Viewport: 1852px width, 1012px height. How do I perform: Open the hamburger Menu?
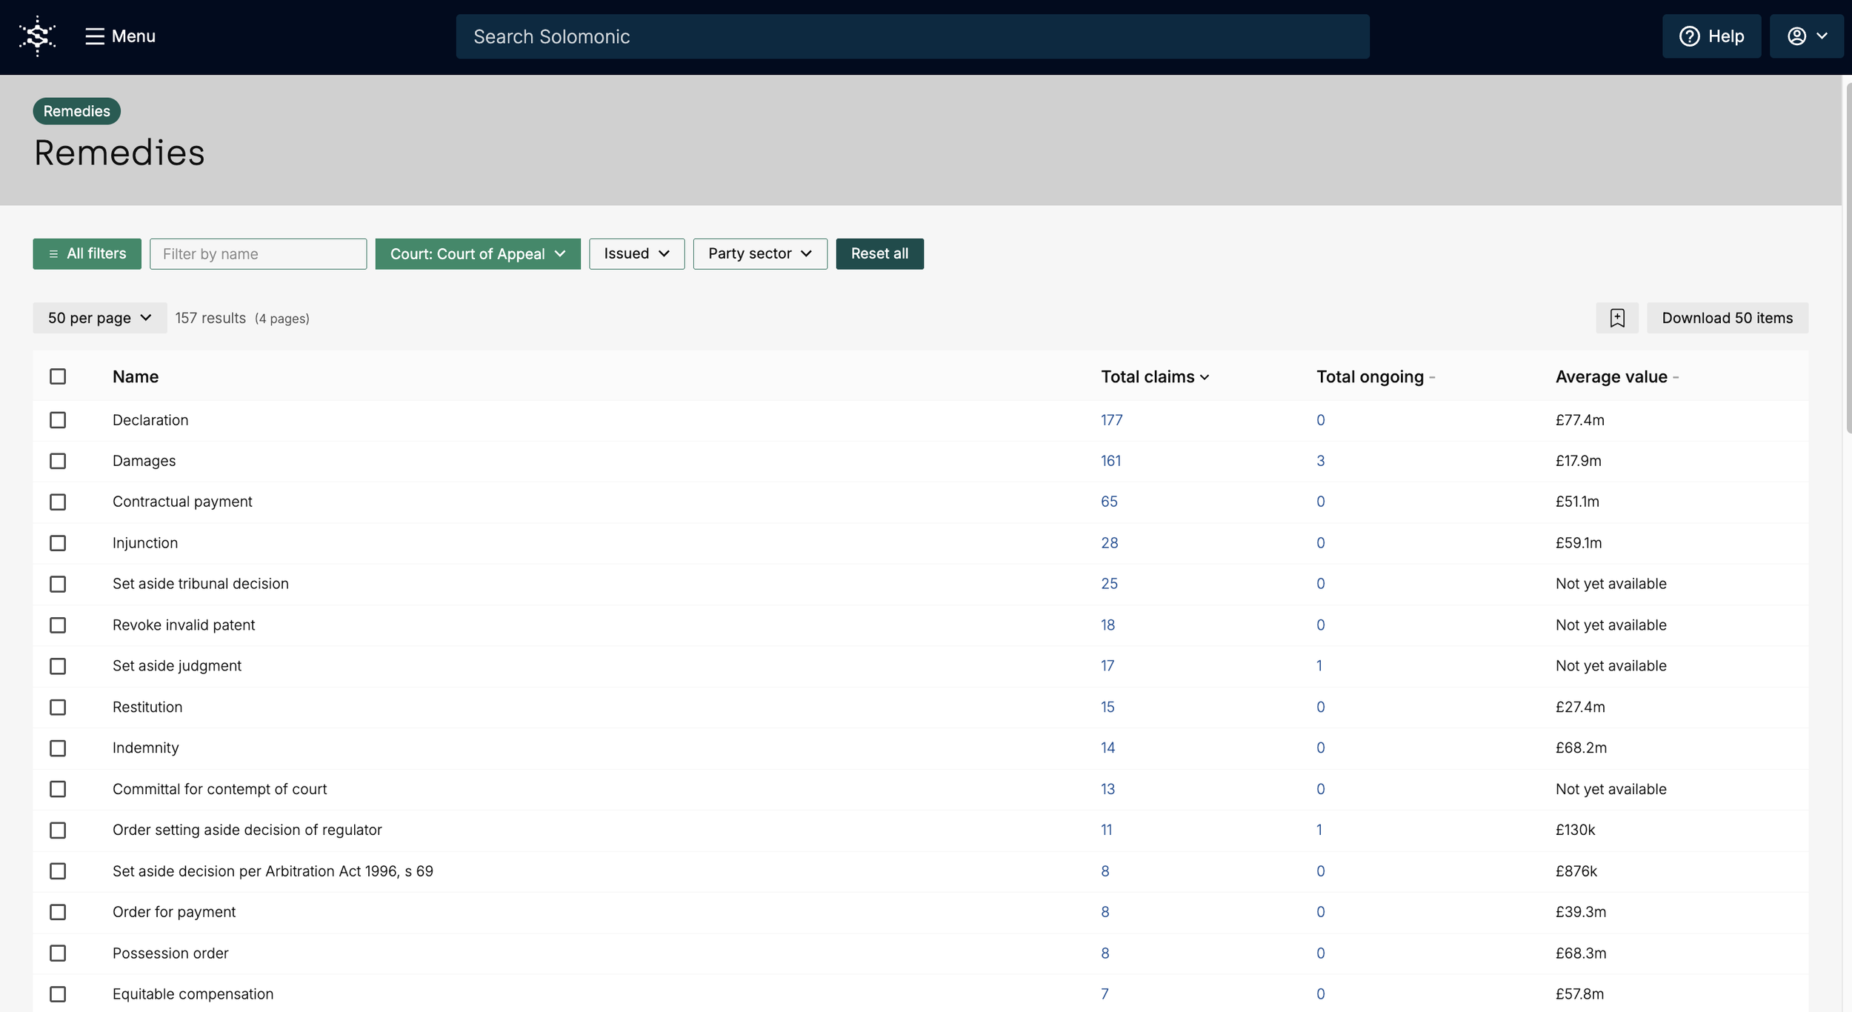point(120,36)
